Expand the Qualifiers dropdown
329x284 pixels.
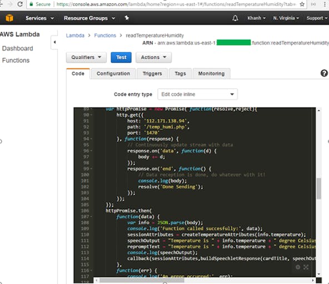tap(86, 57)
